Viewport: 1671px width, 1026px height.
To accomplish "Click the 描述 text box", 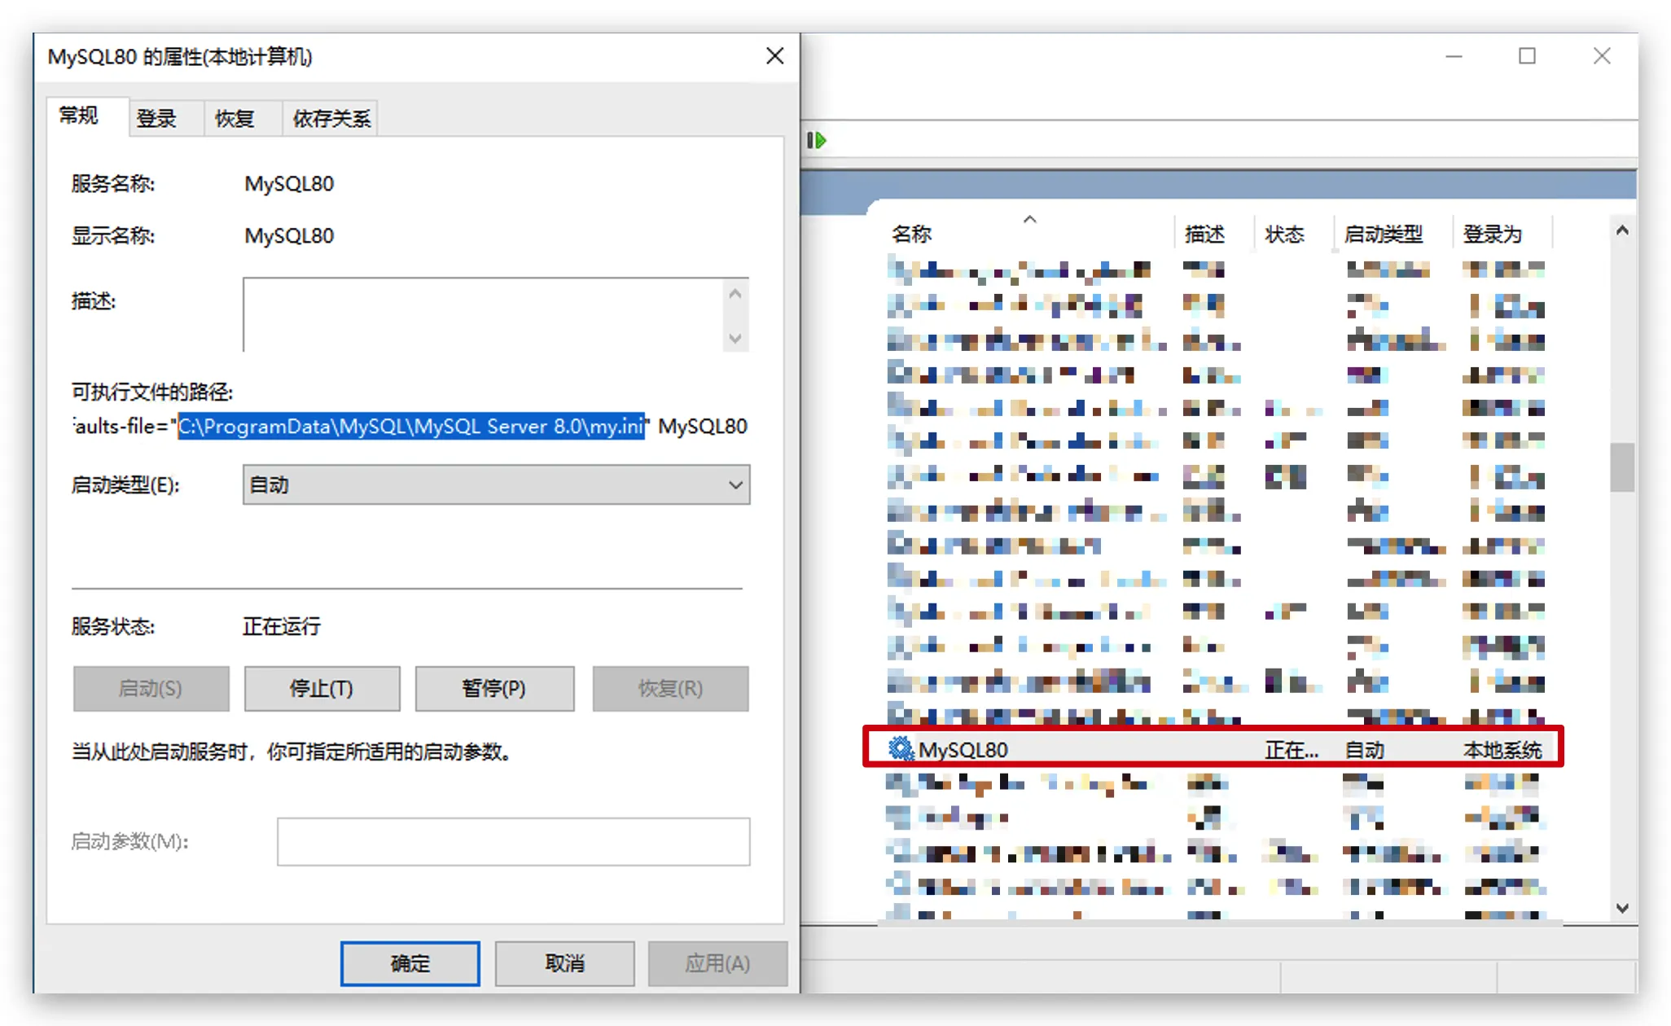I will click(482, 315).
